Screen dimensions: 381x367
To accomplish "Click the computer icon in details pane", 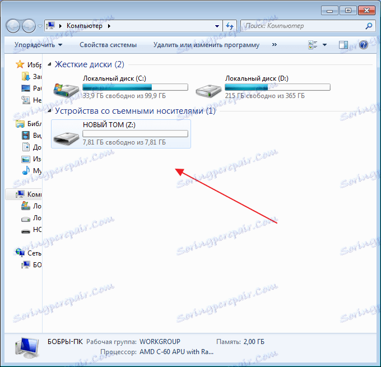I will (x=27, y=348).
